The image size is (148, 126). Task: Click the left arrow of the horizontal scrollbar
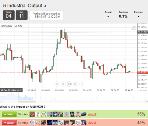coord(1,102)
